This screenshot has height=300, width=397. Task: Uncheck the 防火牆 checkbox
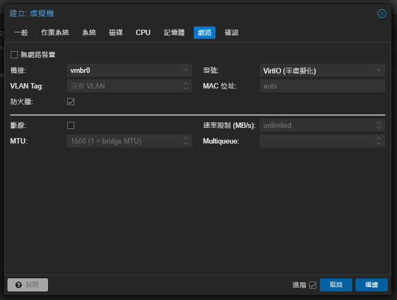pos(71,101)
